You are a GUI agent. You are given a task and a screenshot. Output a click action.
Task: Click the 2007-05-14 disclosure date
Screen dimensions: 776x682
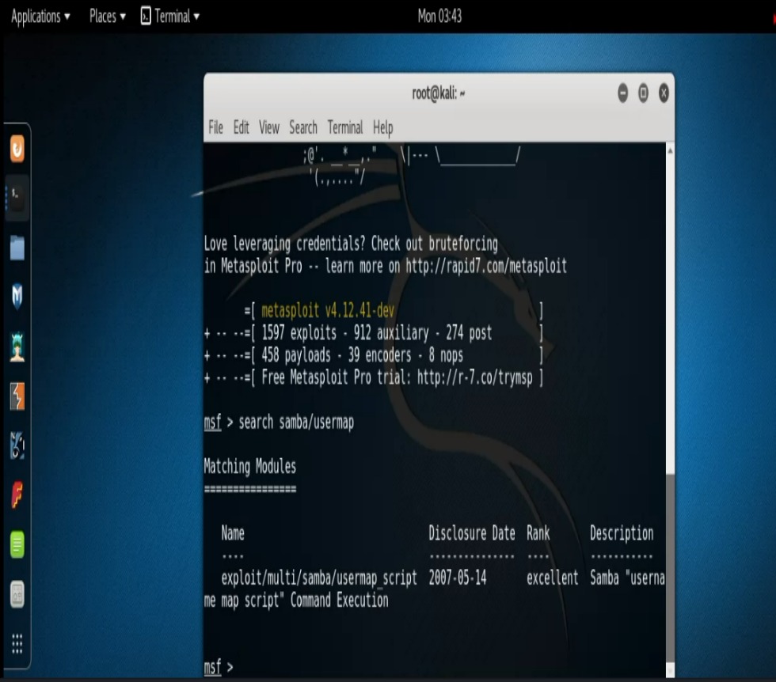(458, 578)
